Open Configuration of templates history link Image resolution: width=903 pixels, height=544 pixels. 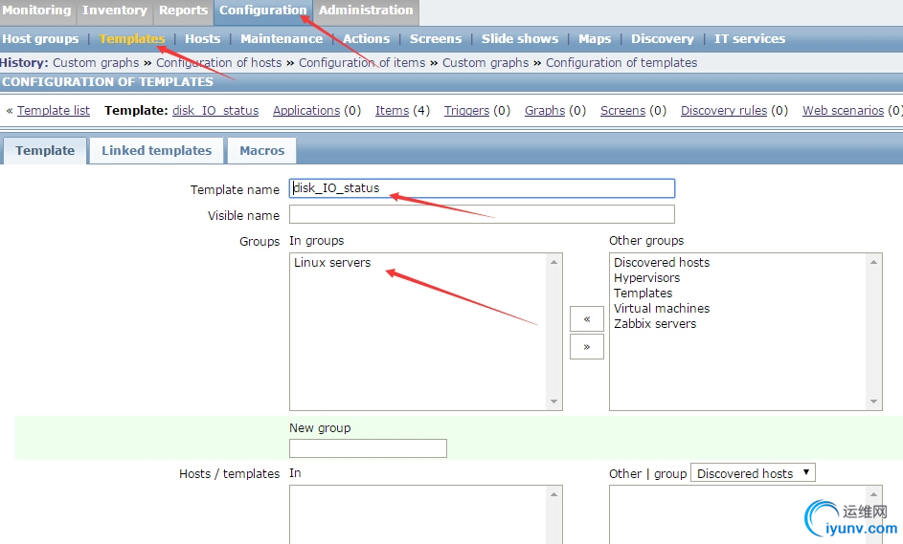(621, 63)
